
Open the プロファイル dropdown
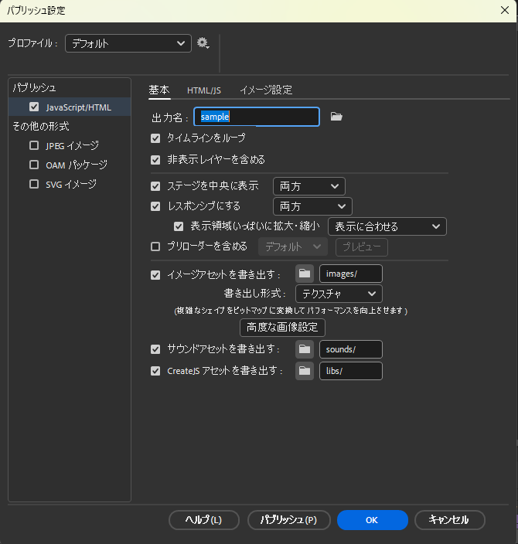pos(128,44)
